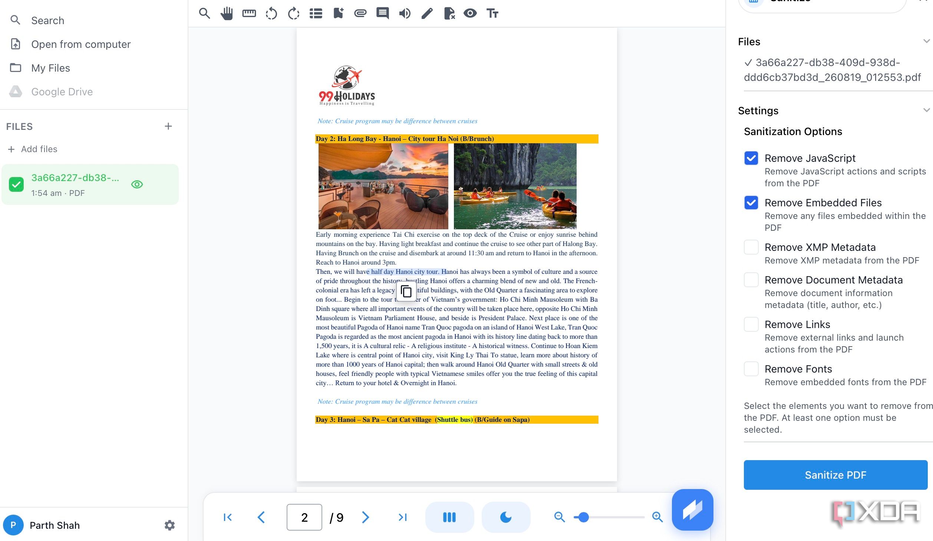Click the 99 Holidays logo on page
The image size is (933, 541).
coord(347,86)
